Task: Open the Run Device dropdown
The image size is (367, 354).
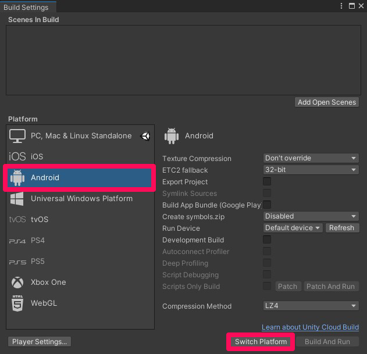Action: click(x=293, y=228)
